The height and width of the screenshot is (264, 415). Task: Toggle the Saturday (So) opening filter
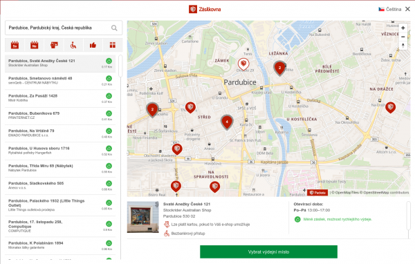tap(15, 45)
